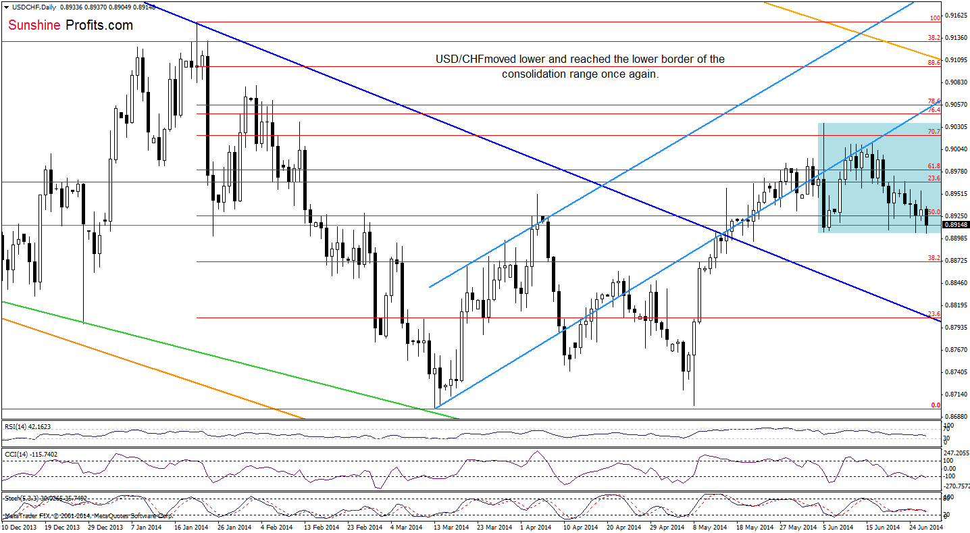The height and width of the screenshot is (533, 970).
Task: Click the red 0.0 Fibonacci level label
Action: (x=936, y=405)
